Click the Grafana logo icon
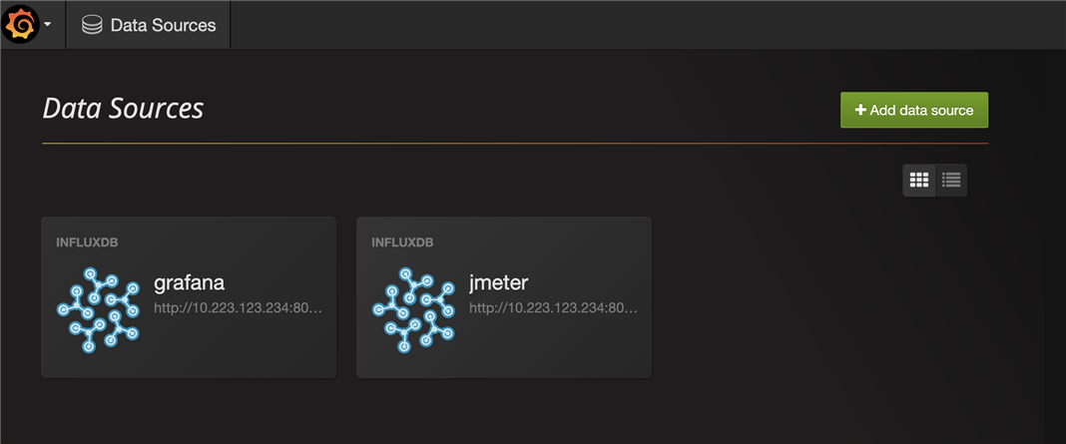 (x=21, y=24)
